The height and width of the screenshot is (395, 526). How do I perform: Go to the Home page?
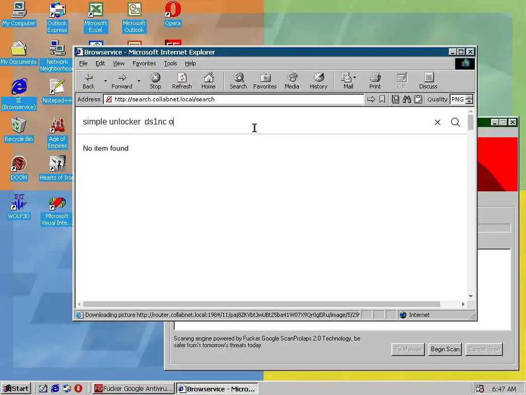coord(209,81)
